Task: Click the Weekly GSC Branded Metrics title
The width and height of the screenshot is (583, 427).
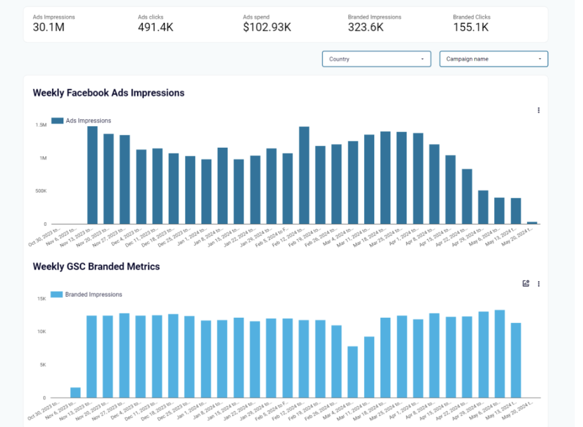Action: tap(96, 266)
